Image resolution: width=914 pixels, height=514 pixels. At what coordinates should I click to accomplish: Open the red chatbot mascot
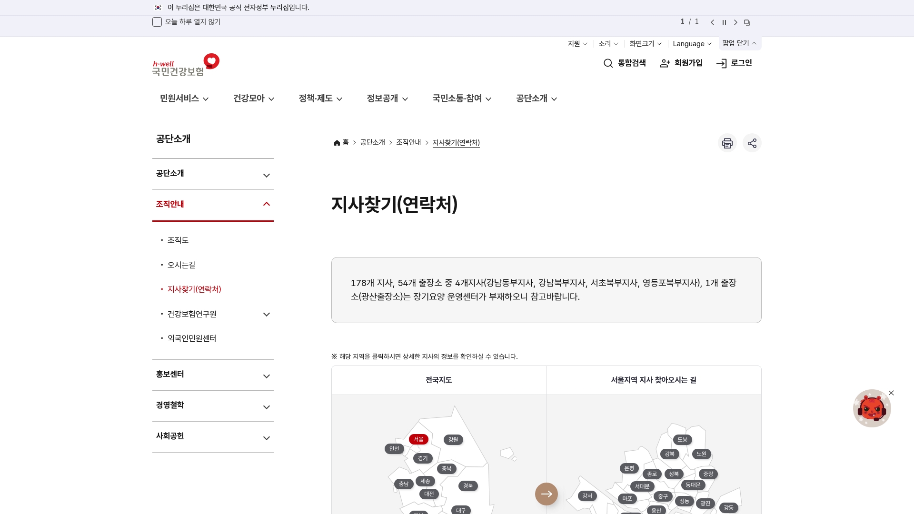871,409
